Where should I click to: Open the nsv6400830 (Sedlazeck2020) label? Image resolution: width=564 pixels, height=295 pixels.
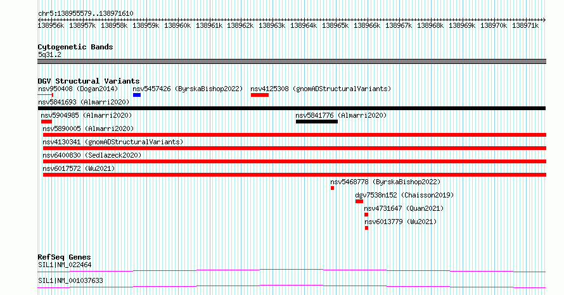click(x=92, y=155)
